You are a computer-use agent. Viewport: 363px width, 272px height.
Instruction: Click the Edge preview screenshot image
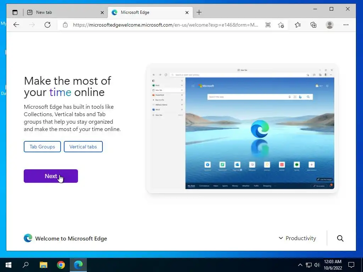pyautogui.click(x=242, y=128)
